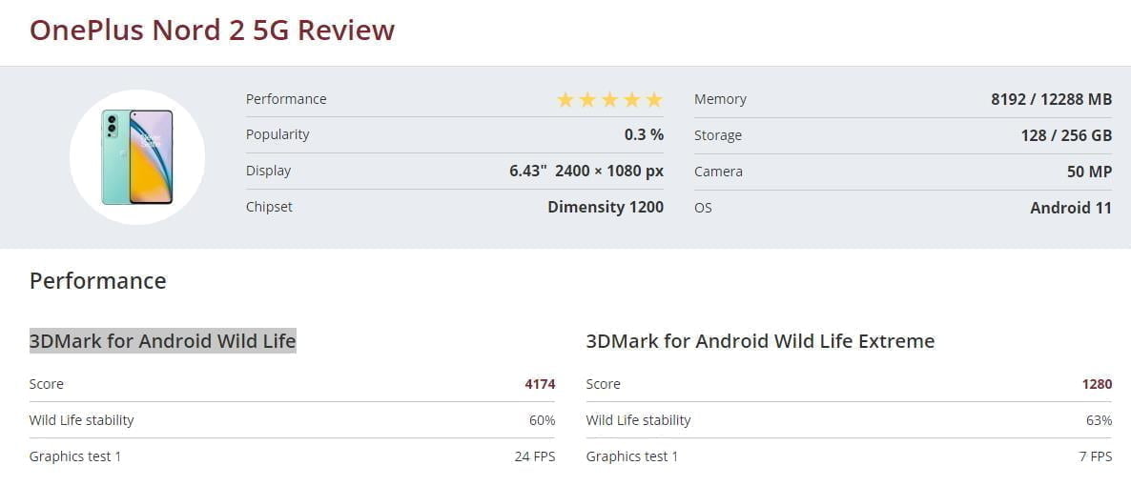The height and width of the screenshot is (486, 1131).
Task: Click the performance star rating icons
Action: click(609, 100)
